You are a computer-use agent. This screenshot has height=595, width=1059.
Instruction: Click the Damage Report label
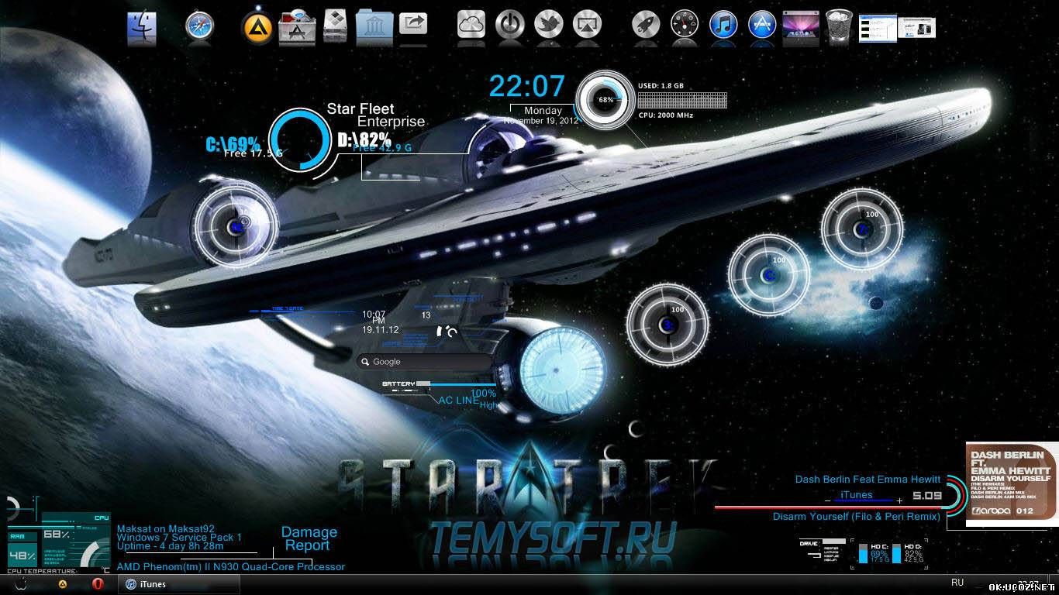pyautogui.click(x=309, y=538)
